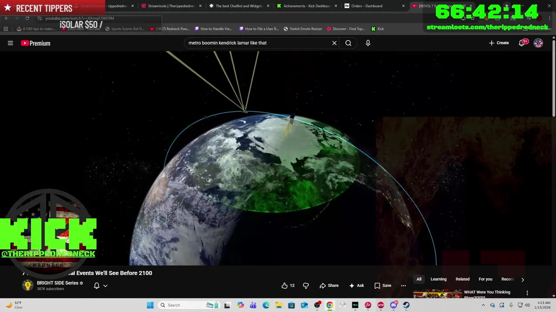556x312 pixels.
Task: Expand the subscription notification options chevron
Action: click(105, 286)
